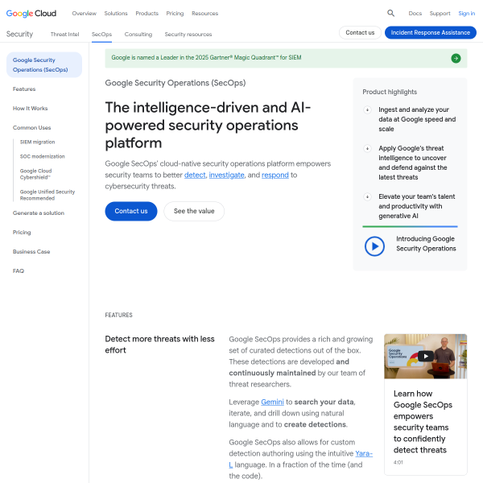Viewport: 483px width, 483px height.
Task: Open the Products menu
Action: (x=147, y=14)
